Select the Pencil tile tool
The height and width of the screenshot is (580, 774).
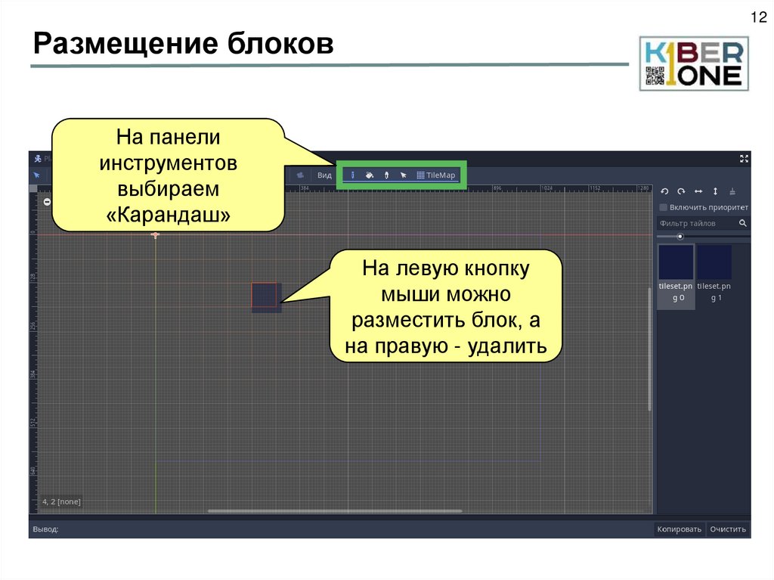point(352,175)
